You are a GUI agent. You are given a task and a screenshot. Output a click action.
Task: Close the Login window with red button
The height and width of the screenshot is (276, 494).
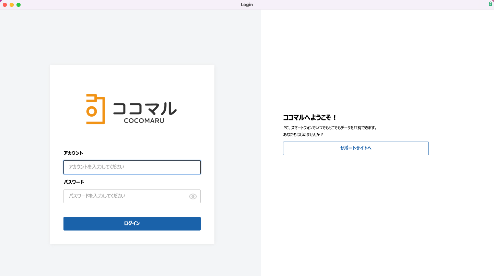point(5,5)
